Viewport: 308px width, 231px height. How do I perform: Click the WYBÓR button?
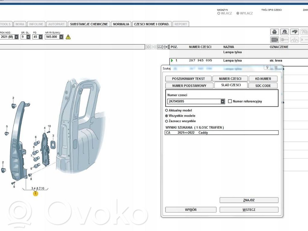click(191, 210)
